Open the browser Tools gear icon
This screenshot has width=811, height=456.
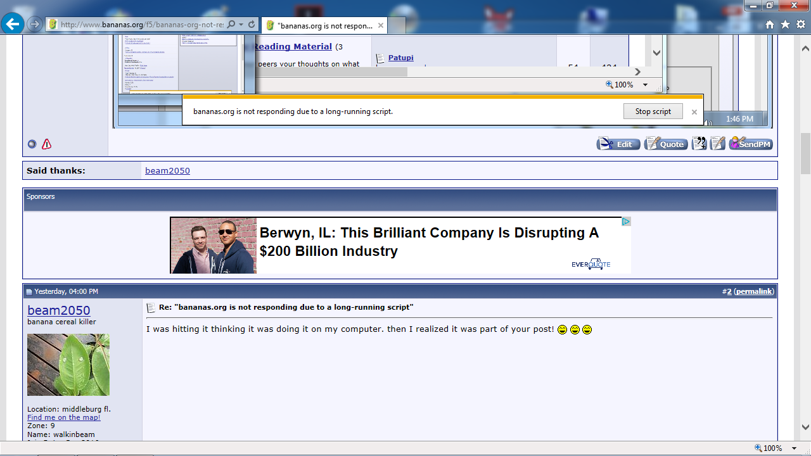pos(800,24)
